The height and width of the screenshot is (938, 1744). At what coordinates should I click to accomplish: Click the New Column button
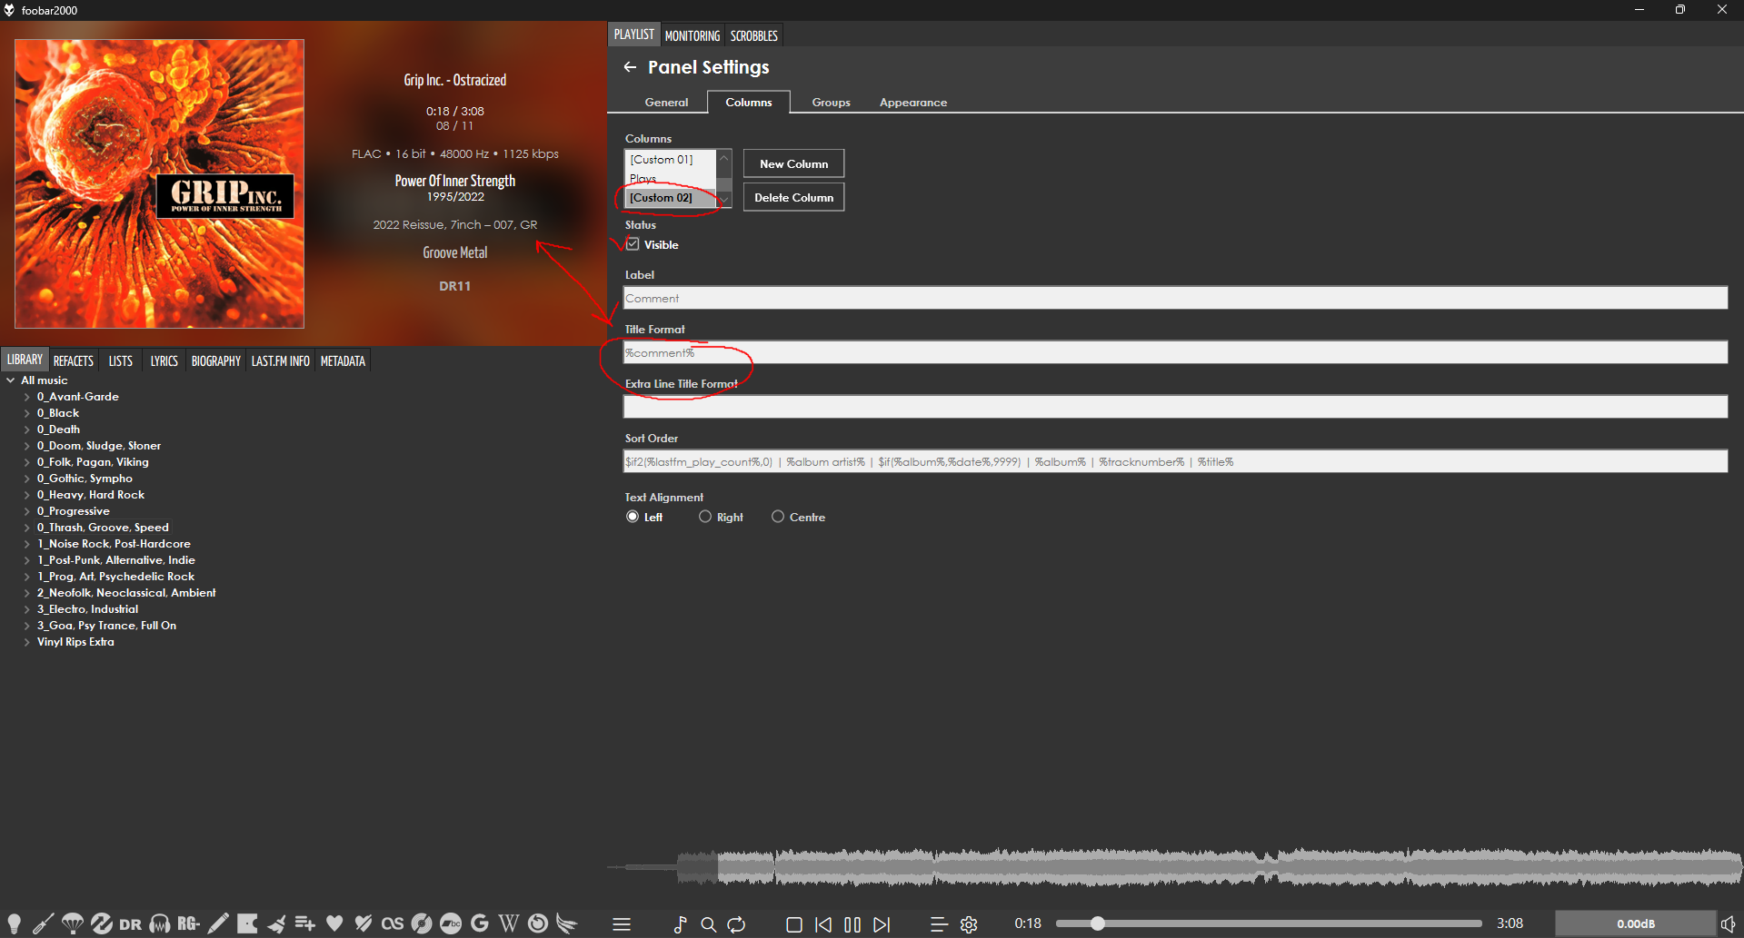tap(793, 163)
